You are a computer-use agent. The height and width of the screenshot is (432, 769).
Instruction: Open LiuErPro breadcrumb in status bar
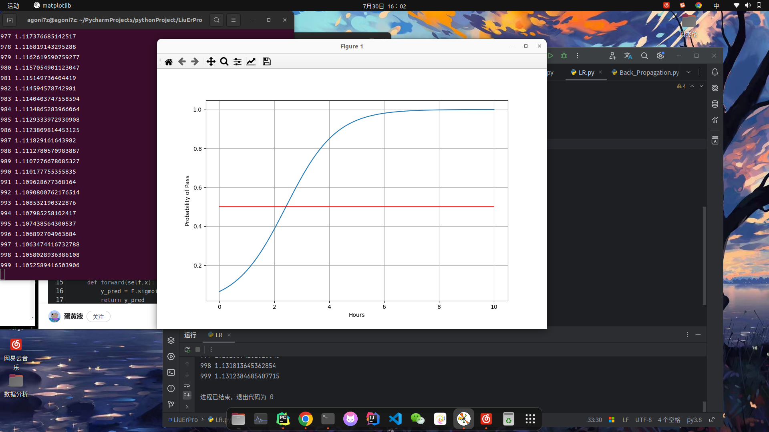183,420
